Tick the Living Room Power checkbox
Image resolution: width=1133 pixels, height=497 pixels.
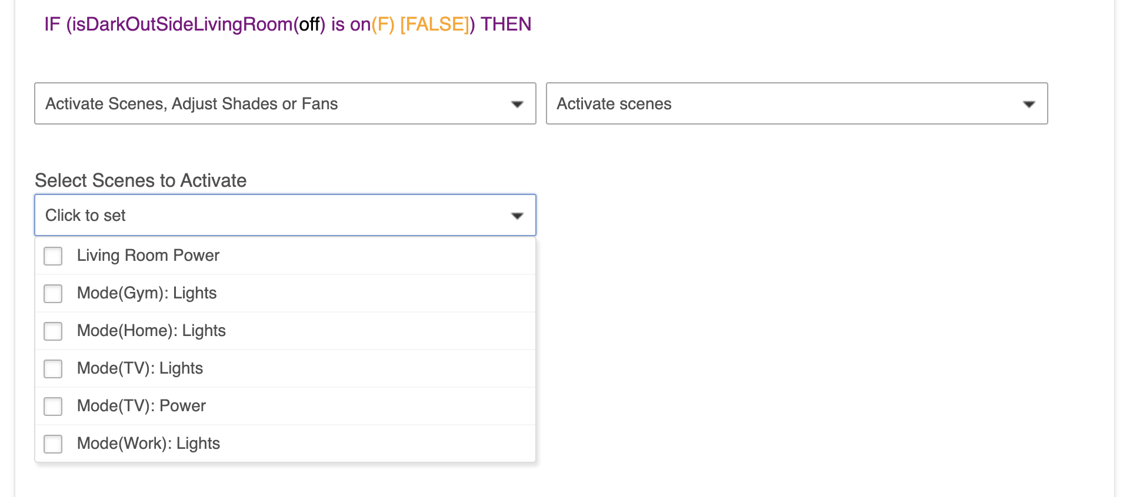(x=53, y=256)
